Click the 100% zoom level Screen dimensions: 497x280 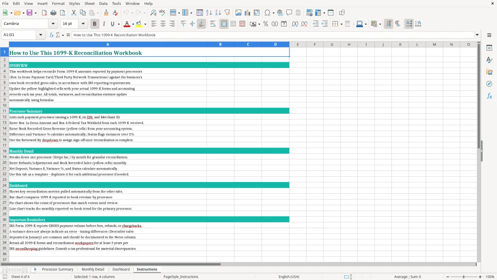tap(490, 277)
